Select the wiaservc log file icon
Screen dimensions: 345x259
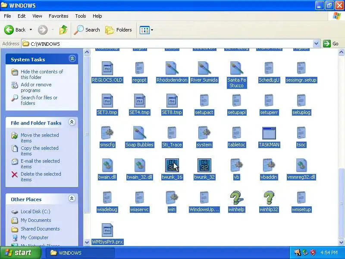(x=139, y=198)
